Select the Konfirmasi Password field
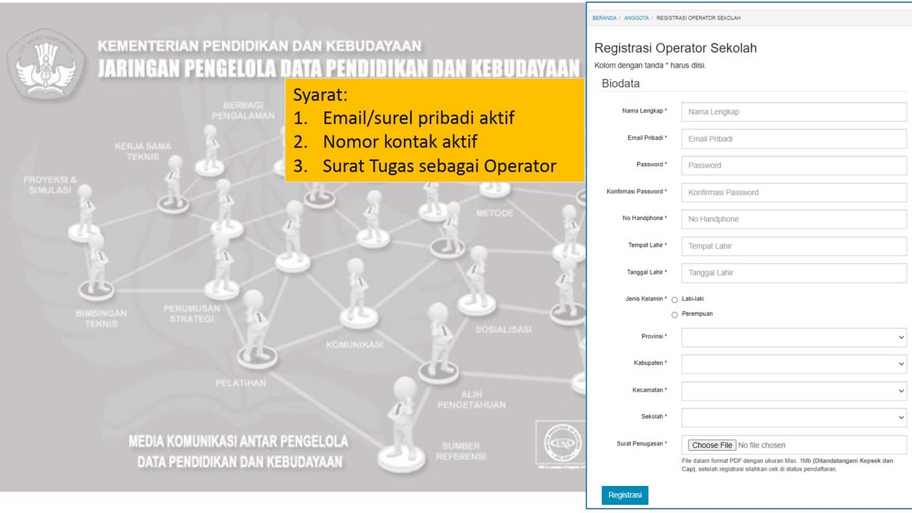The height and width of the screenshot is (513, 912). [x=794, y=192]
